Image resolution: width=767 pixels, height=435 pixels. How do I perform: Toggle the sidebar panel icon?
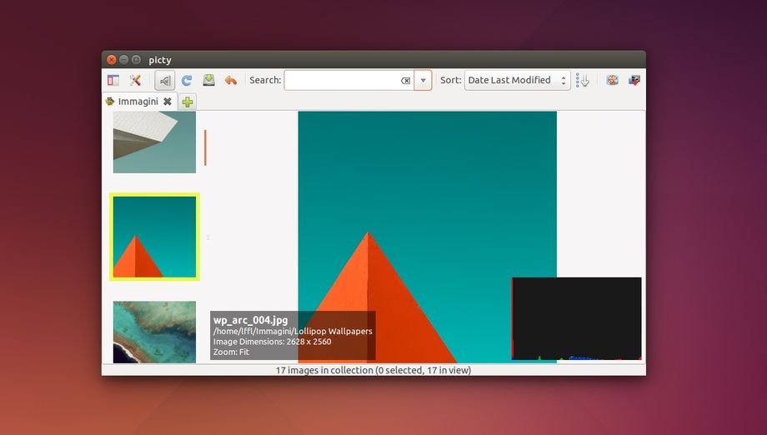click(113, 81)
